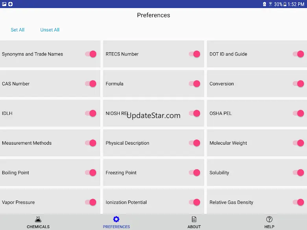Tap the 30% battery percentage

[278, 4]
